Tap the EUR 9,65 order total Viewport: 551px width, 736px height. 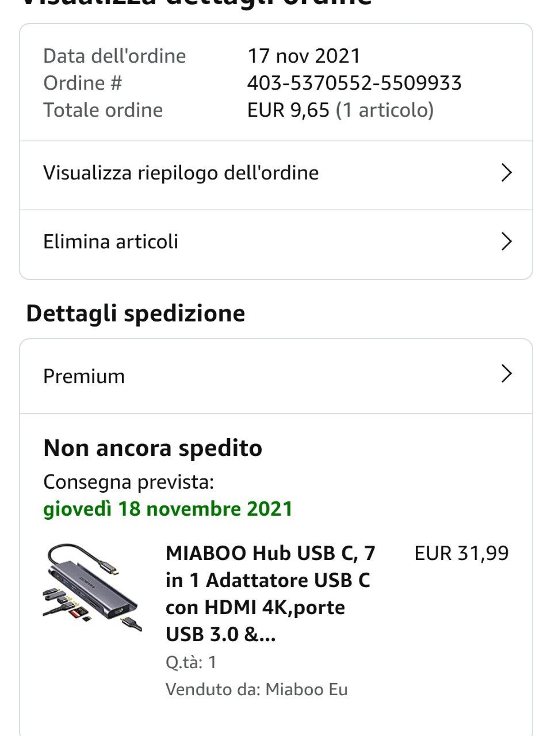tap(288, 110)
